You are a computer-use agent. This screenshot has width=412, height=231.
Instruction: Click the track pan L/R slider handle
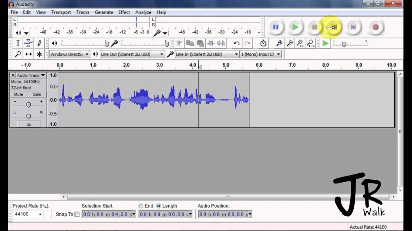click(x=29, y=116)
